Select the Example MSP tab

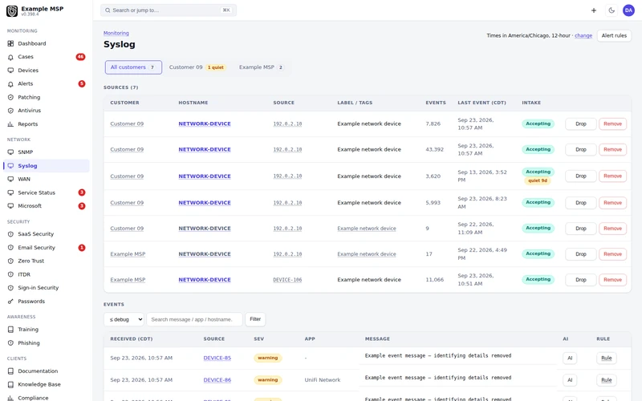262,67
